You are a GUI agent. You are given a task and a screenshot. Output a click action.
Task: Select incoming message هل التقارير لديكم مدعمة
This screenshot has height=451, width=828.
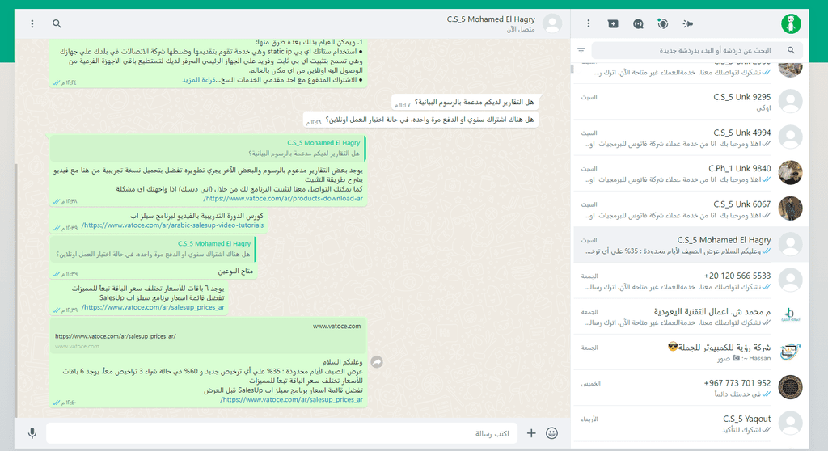point(465,102)
